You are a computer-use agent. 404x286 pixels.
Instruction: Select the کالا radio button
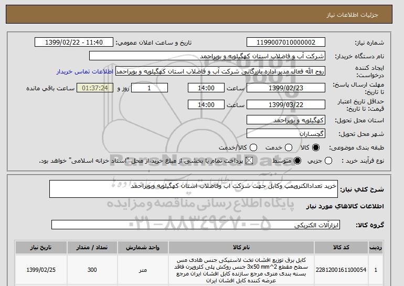coord(316,147)
